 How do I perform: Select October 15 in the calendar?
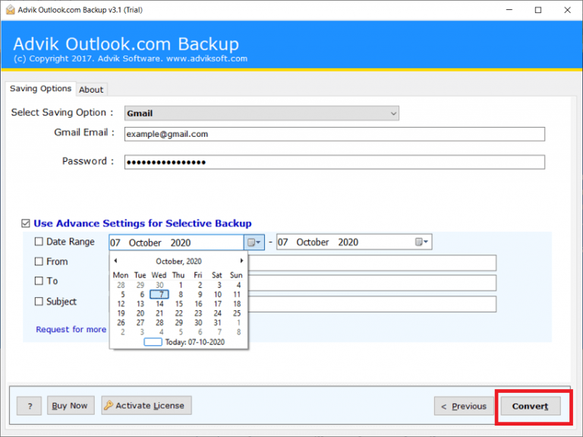tap(179, 304)
